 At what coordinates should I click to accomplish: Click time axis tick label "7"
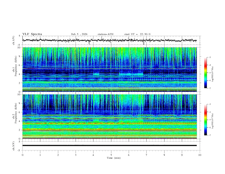tap(147, 155)
